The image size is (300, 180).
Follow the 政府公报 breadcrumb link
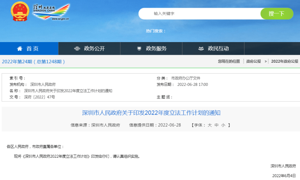click(253, 61)
